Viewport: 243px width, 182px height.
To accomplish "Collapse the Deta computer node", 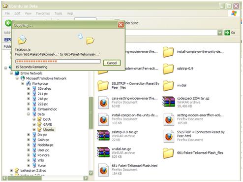I will [29, 114].
